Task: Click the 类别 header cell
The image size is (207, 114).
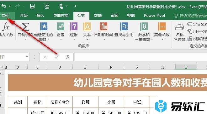Action: tap(18, 102)
